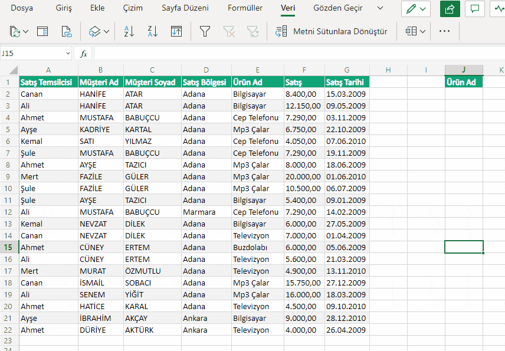Apply a filter with the funnel icon
This screenshot has height=351, width=505.
click(205, 31)
